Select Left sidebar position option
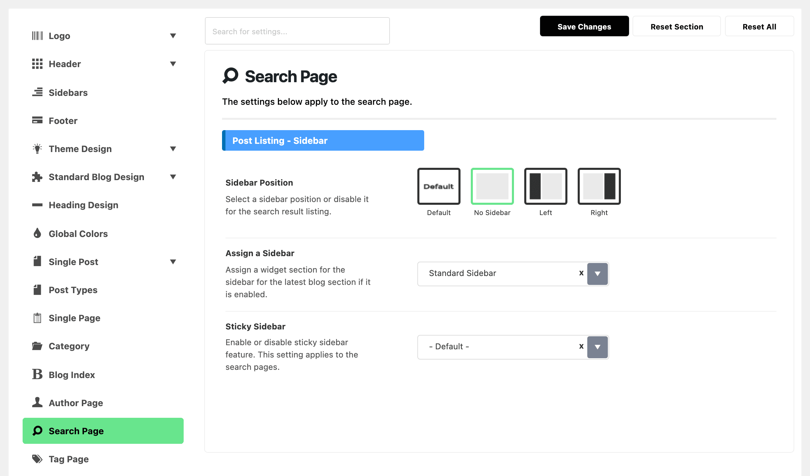The height and width of the screenshot is (476, 810). pyautogui.click(x=545, y=186)
